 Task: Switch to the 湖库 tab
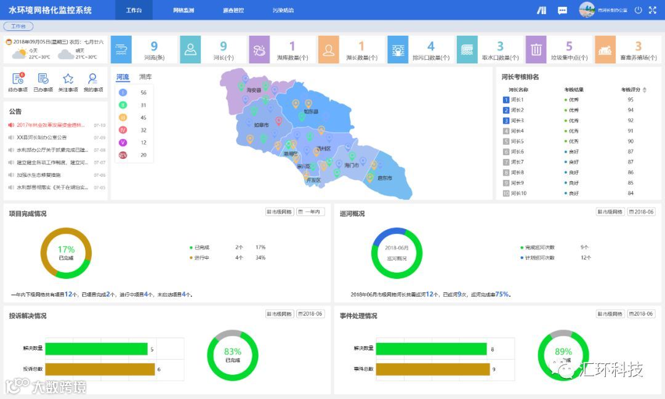pos(145,77)
